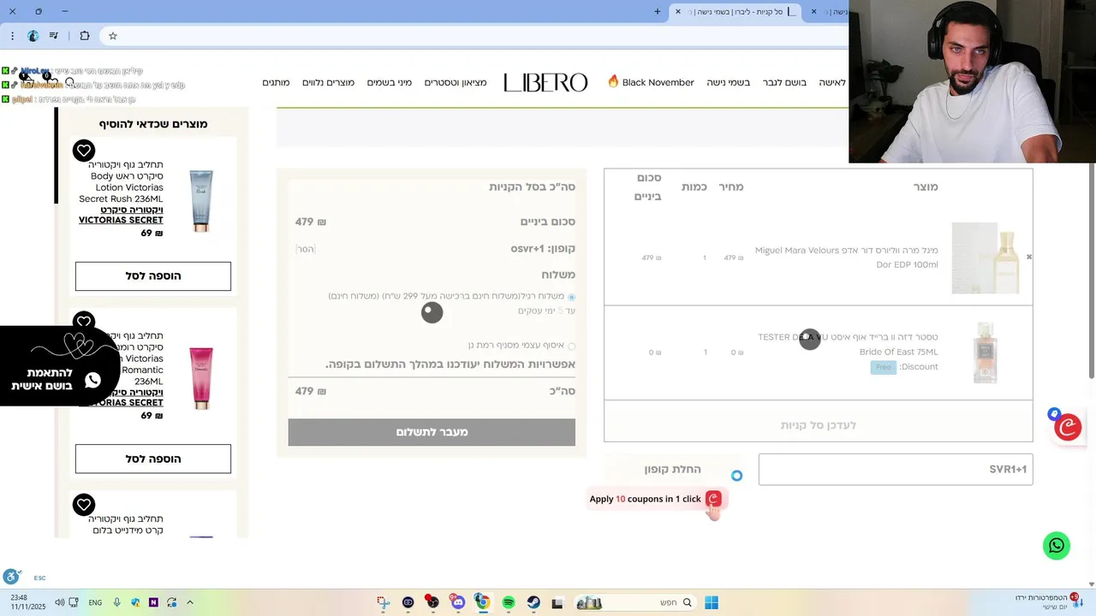
Task: Click the heart on Midnight Bloom product
Action: click(84, 505)
